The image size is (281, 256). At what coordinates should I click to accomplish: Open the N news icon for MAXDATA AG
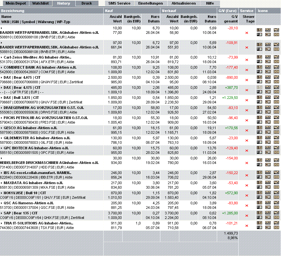click(268, 187)
